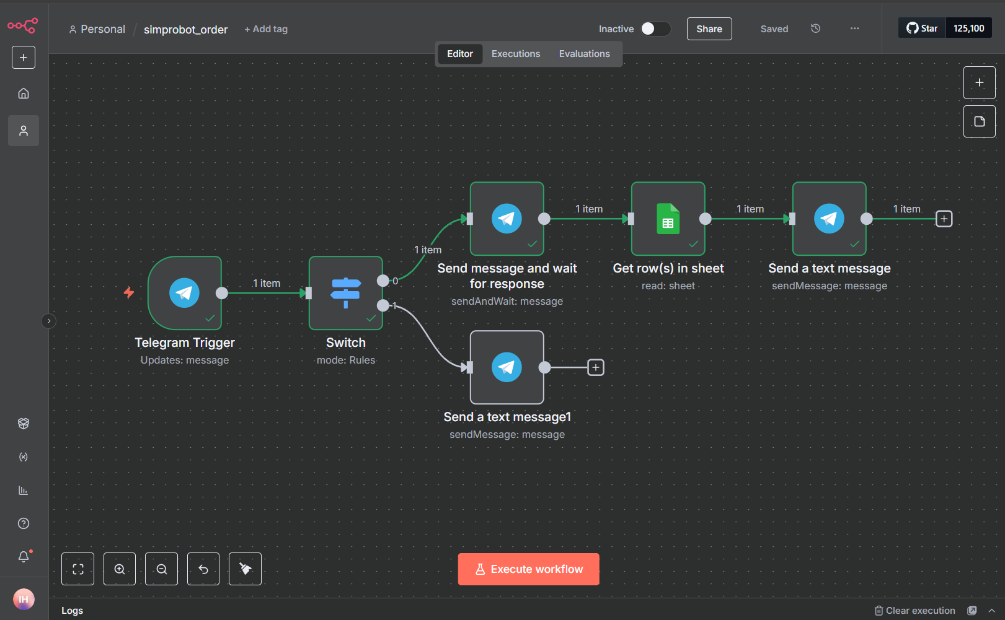Select the top Send a text message node

click(830, 219)
